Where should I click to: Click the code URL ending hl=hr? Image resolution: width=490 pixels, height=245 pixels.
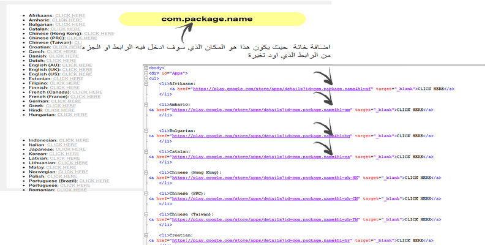261,240
